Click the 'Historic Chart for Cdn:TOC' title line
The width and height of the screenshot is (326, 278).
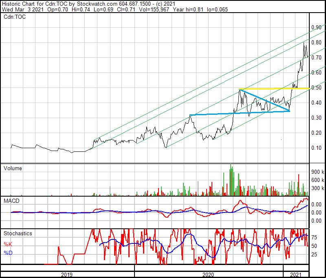coord(88,4)
